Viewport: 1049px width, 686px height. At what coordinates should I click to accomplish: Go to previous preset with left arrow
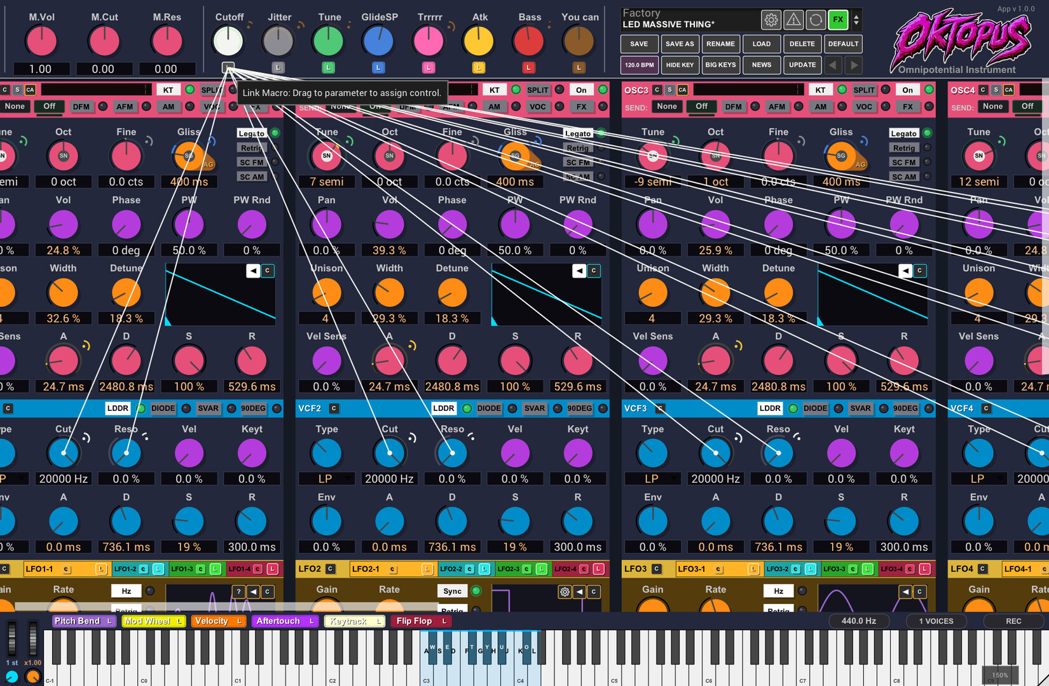coord(833,65)
